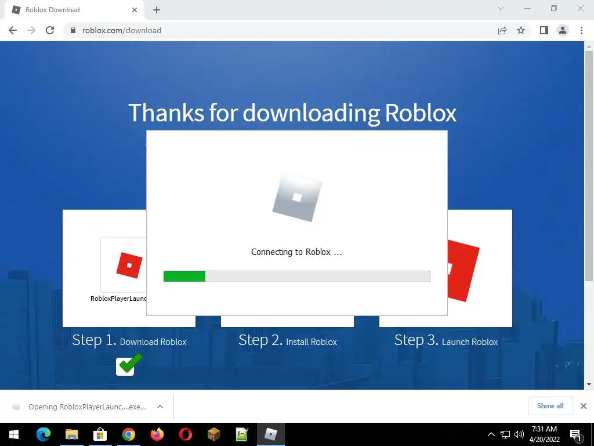
Task: Click the Step 2 Install Roblox label
Action: pos(288,340)
